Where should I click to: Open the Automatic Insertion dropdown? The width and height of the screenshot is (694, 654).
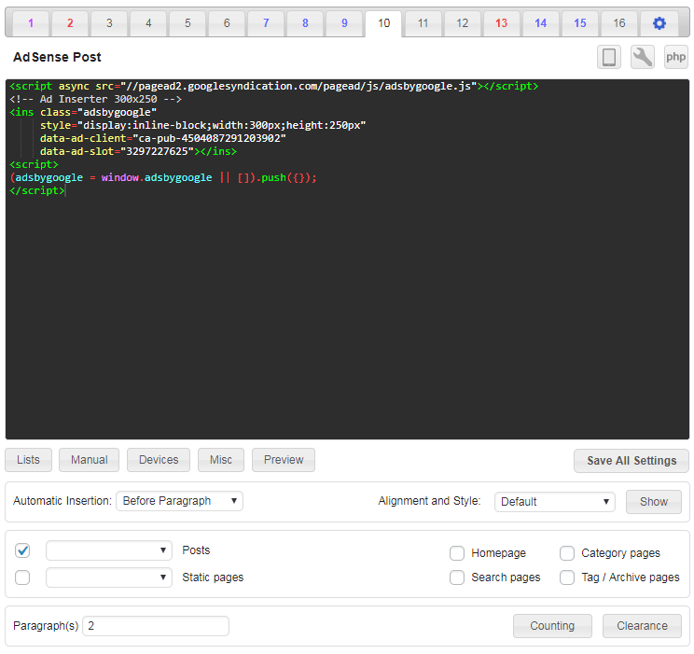179,501
